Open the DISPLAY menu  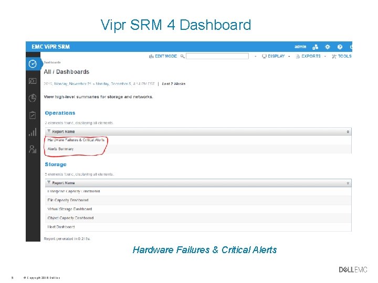(274, 56)
